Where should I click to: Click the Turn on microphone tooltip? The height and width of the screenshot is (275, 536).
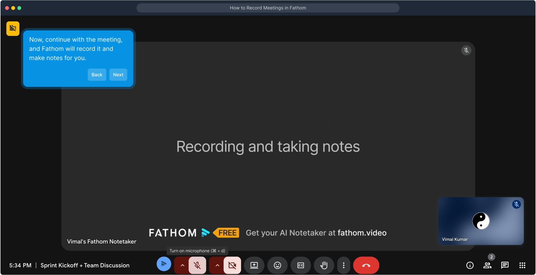197,251
